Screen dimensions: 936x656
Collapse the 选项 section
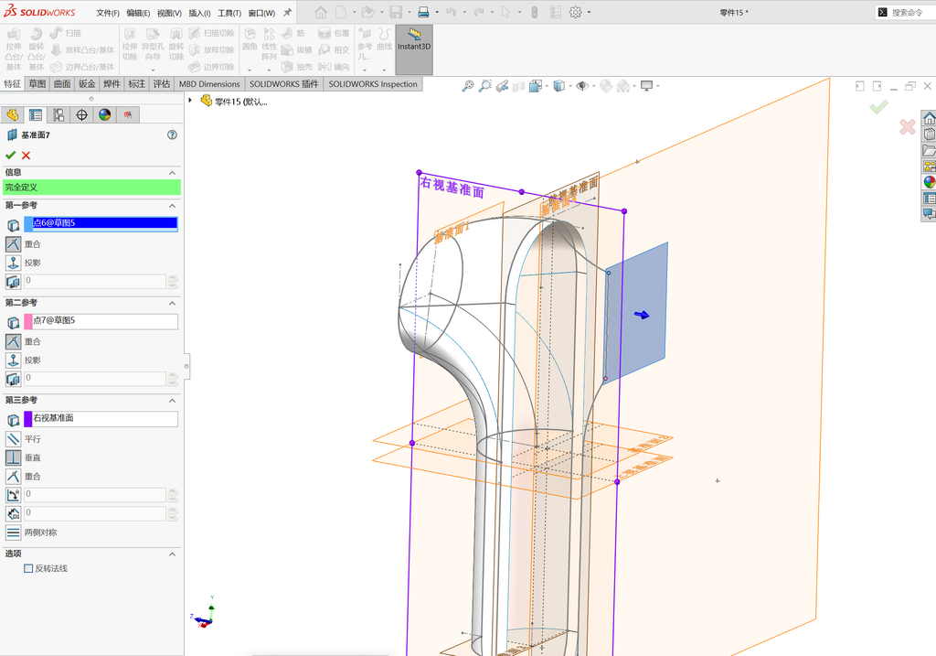coord(172,554)
